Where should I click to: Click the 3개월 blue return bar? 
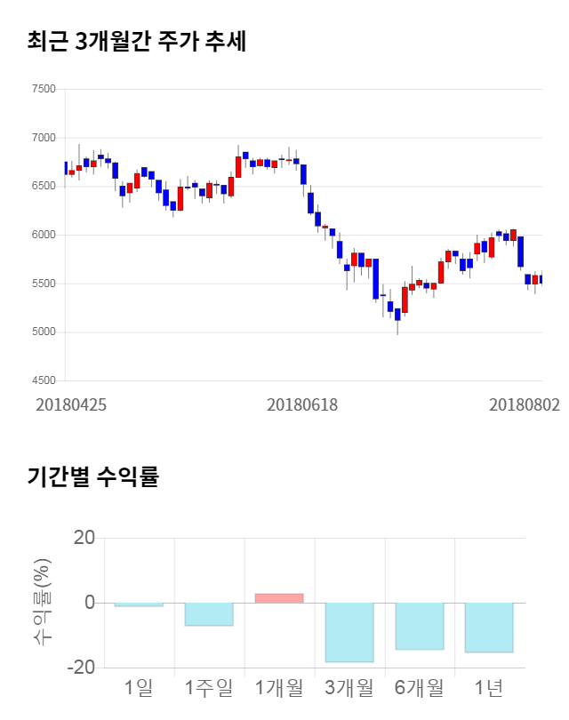click(349, 632)
